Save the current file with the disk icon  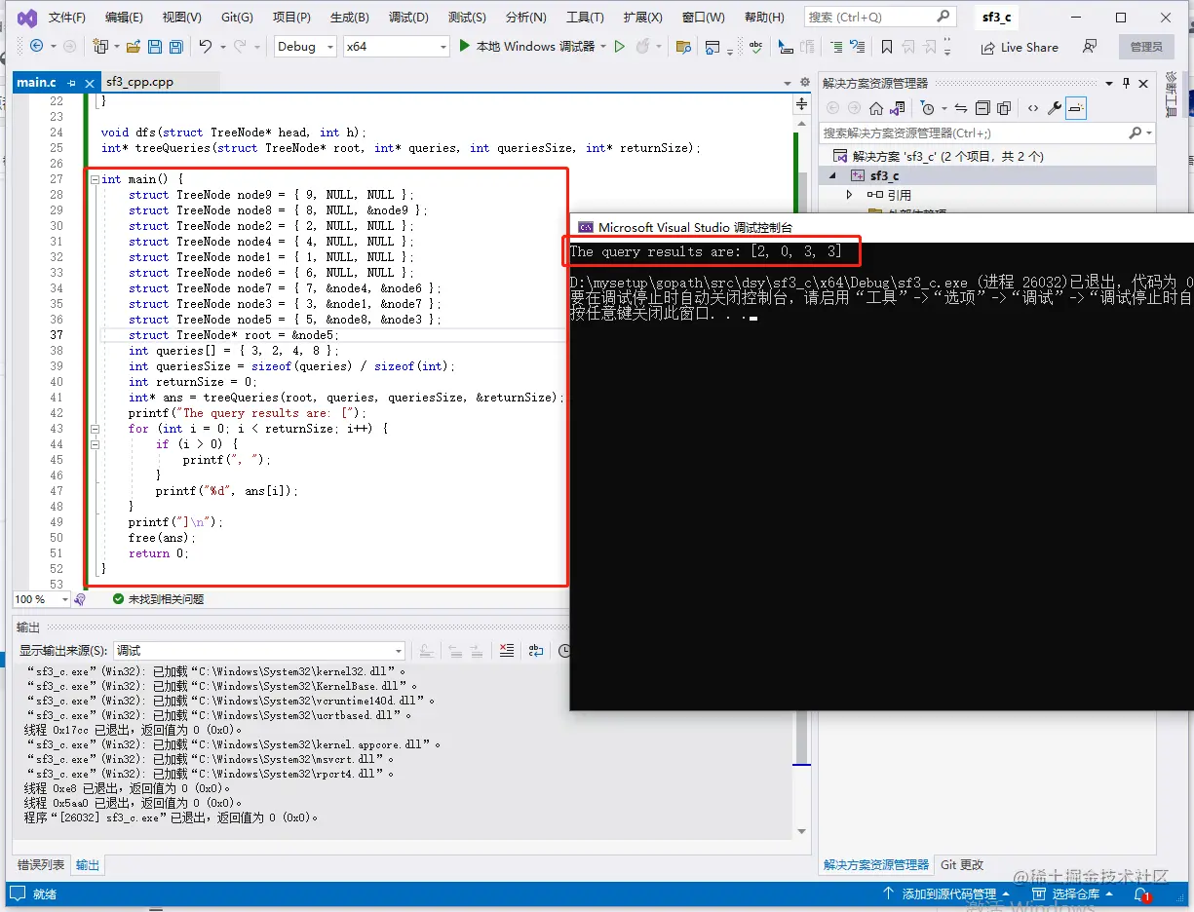coord(155,46)
